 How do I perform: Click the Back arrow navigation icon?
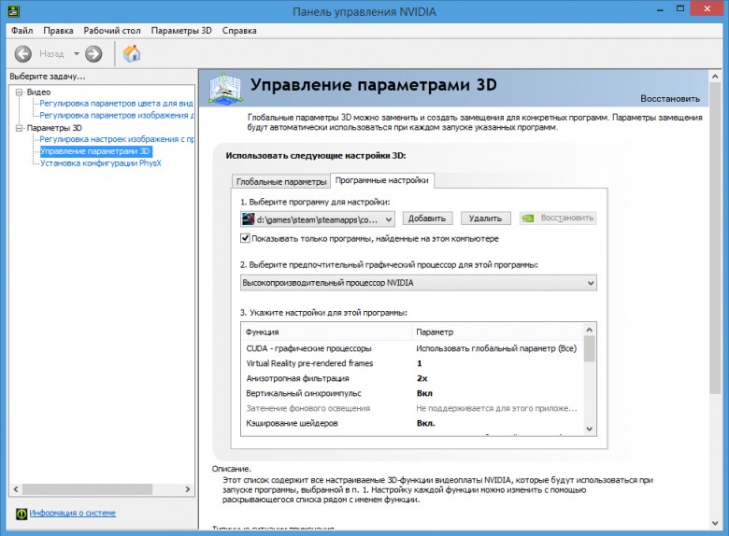click(x=22, y=54)
